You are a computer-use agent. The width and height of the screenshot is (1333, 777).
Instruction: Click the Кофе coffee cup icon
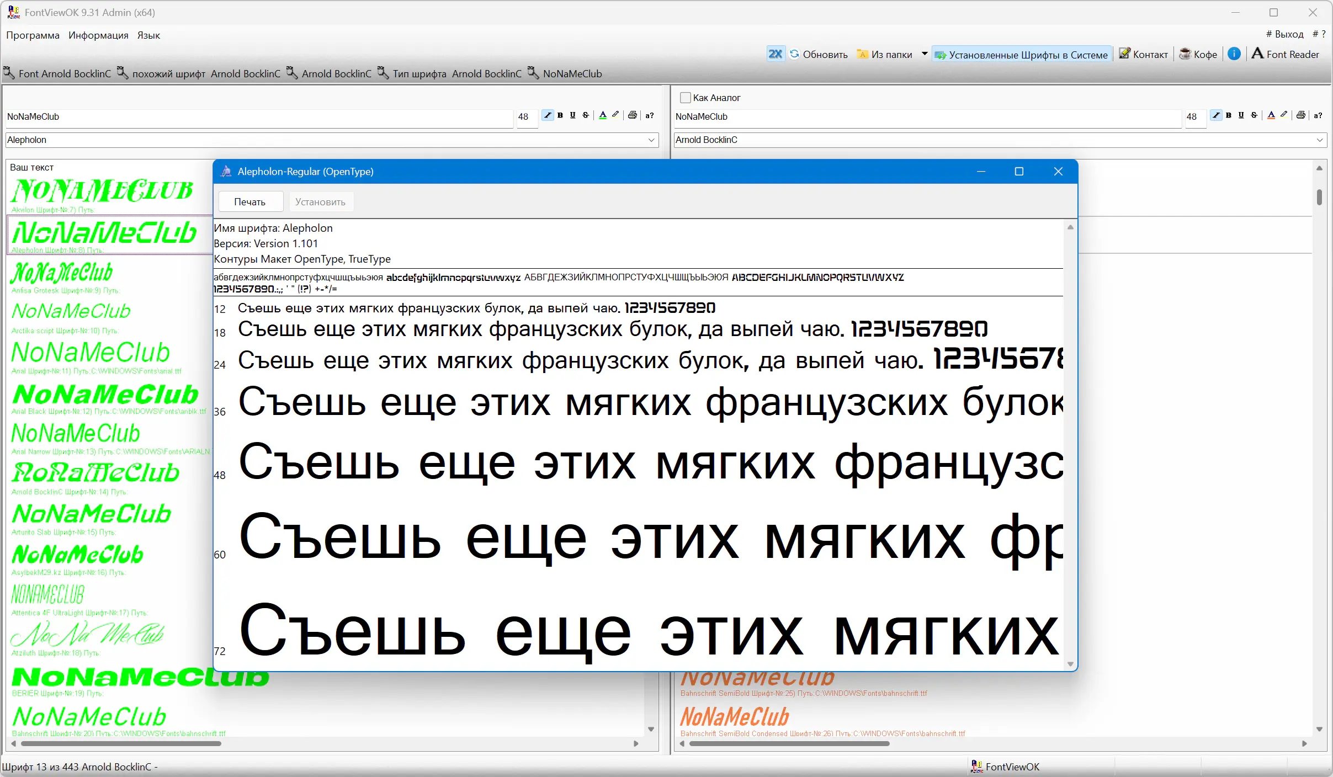tap(1185, 54)
